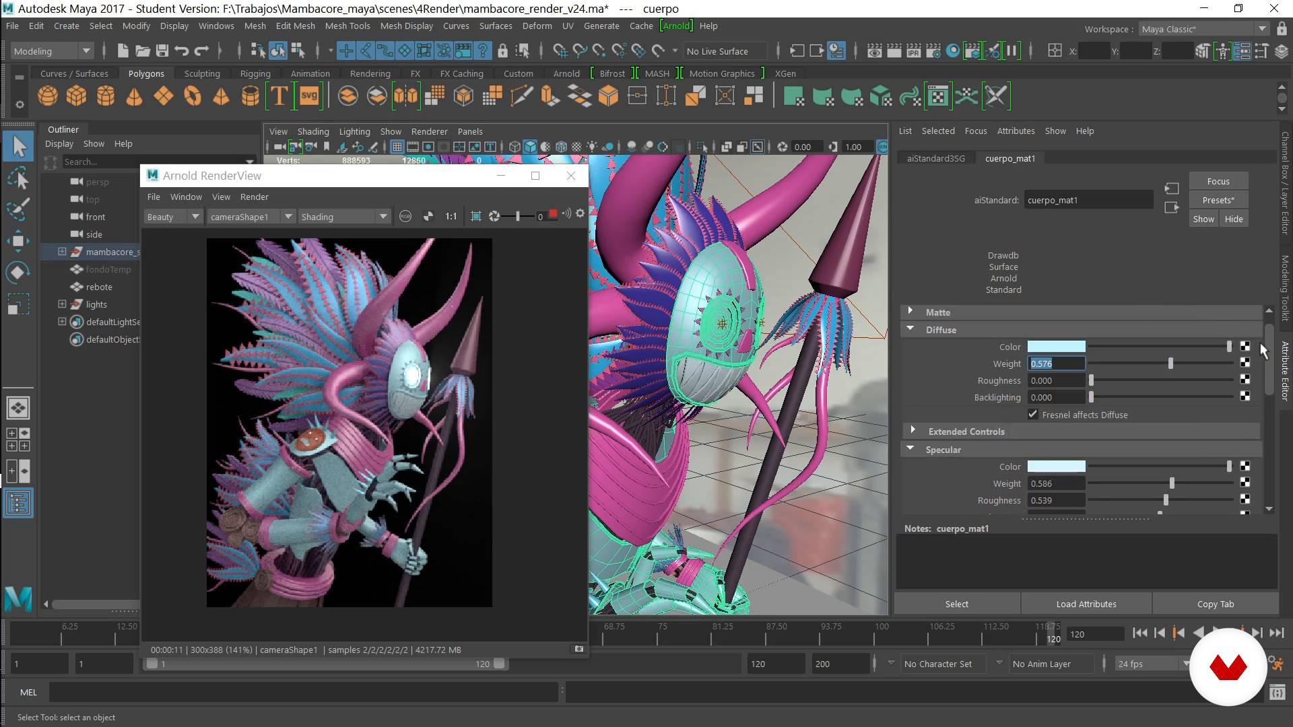
Task: Click the Focus button in Attribute Editor
Action: [x=1218, y=181]
